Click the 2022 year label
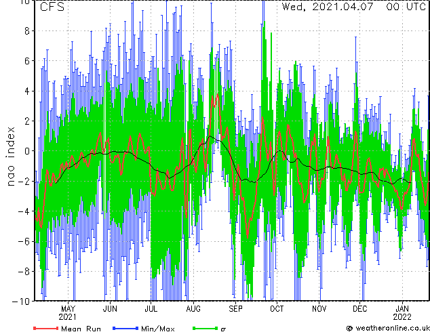 [x=402, y=317]
